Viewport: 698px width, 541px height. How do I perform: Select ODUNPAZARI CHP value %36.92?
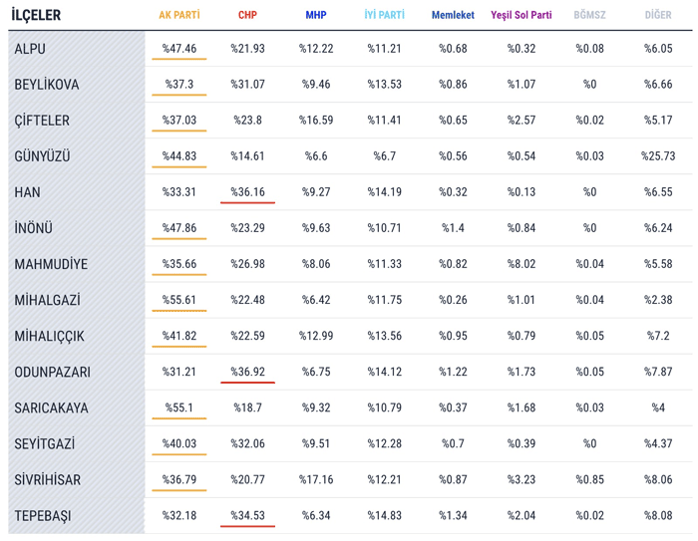coord(247,372)
